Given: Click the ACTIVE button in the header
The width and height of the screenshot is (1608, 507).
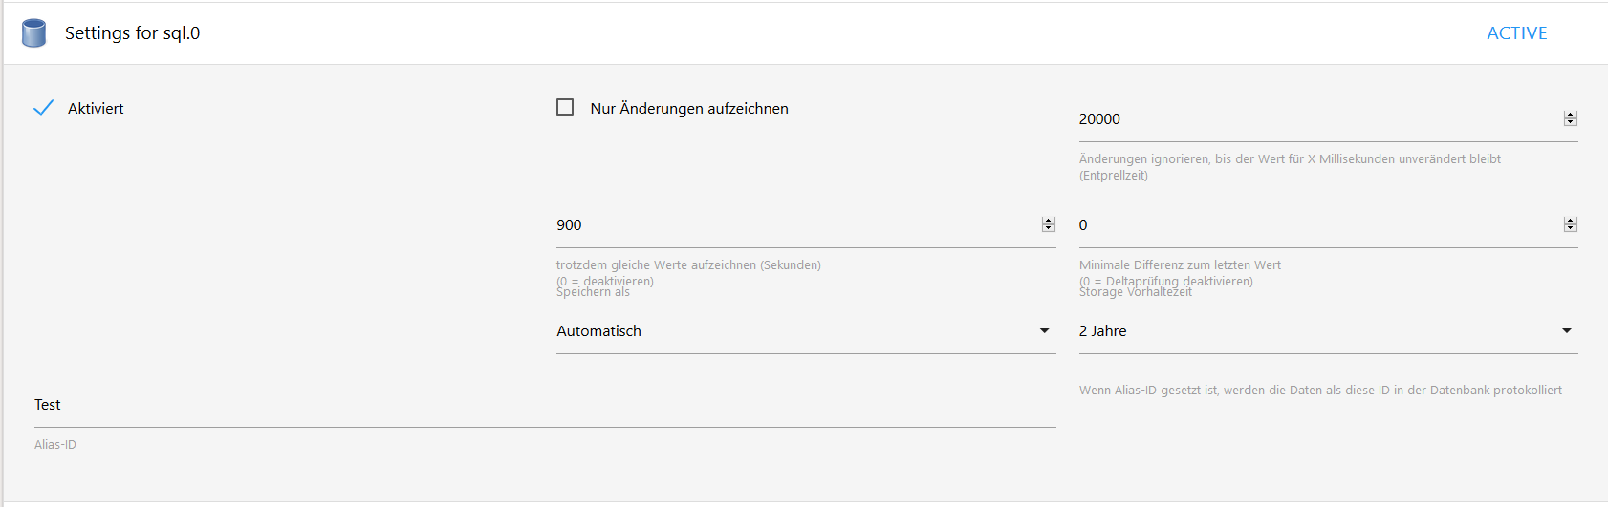Looking at the screenshot, I should 1516,33.
